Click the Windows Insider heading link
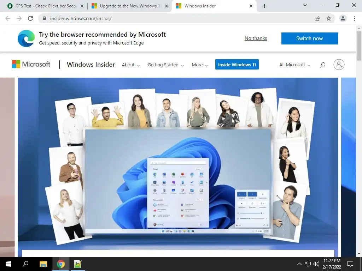The image size is (362, 271). pyautogui.click(x=91, y=65)
